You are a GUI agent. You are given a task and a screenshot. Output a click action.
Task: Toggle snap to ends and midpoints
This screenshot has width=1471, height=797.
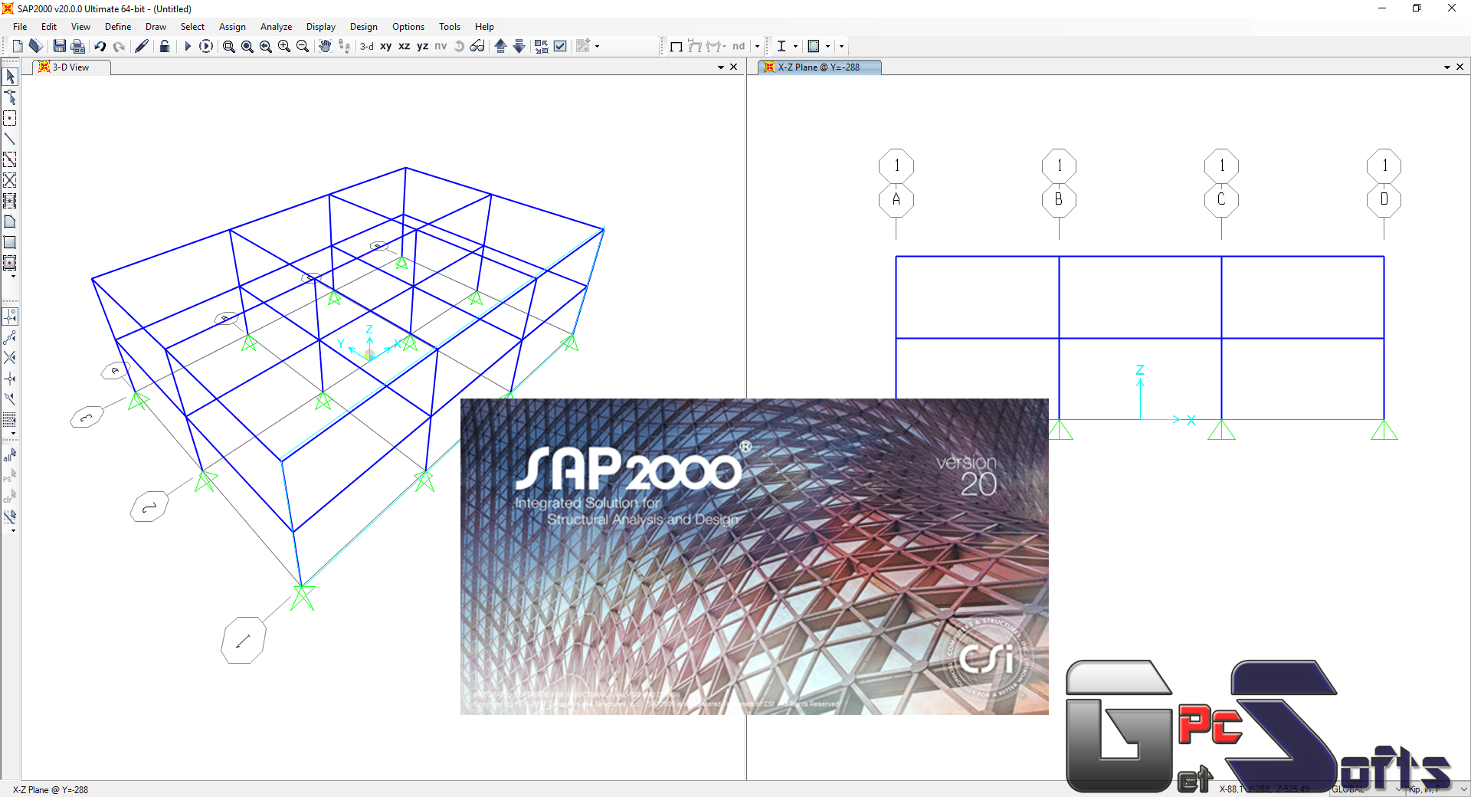click(10, 336)
